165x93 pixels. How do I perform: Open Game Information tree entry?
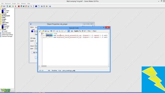(6, 33)
